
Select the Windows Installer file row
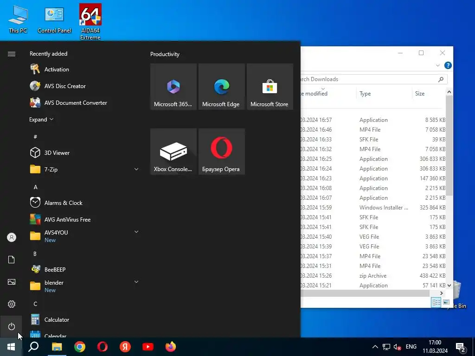(373, 207)
